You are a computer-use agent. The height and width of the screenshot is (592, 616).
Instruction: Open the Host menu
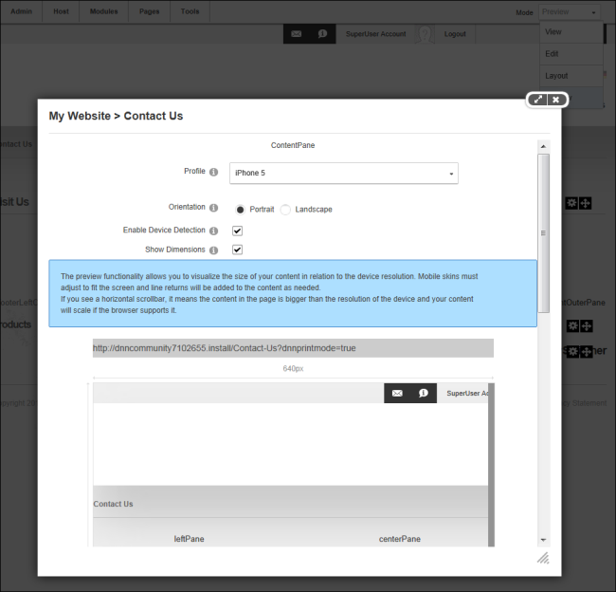[61, 11]
